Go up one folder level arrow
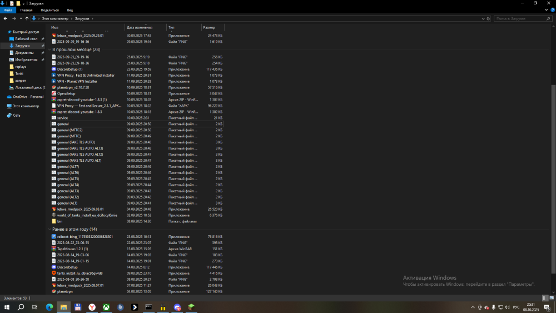The height and width of the screenshot is (313, 556). click(27, 18)
